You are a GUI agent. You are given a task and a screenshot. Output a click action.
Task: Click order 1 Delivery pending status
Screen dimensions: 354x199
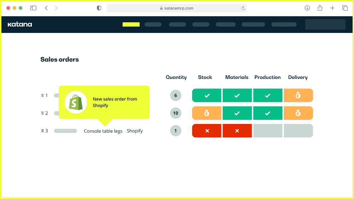coord(298,96)
